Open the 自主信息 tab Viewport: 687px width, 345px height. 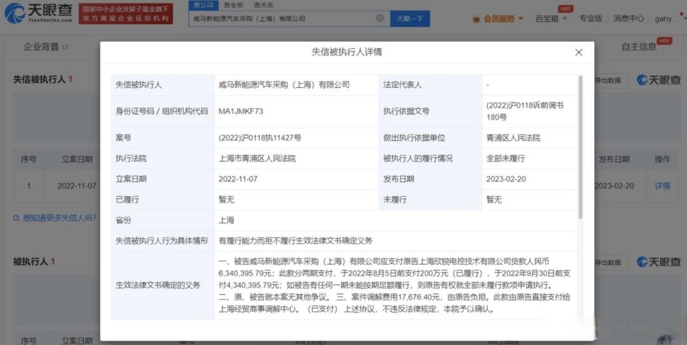tap(639, 46)
